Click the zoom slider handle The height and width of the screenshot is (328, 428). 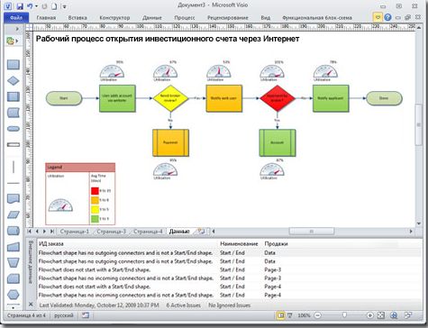coord(345,315)
